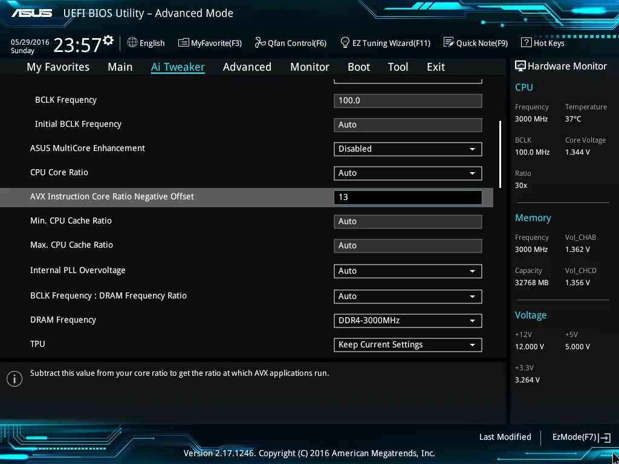Click the globe language icon
This screenshot has height=464, width=619.
point(132,43)
